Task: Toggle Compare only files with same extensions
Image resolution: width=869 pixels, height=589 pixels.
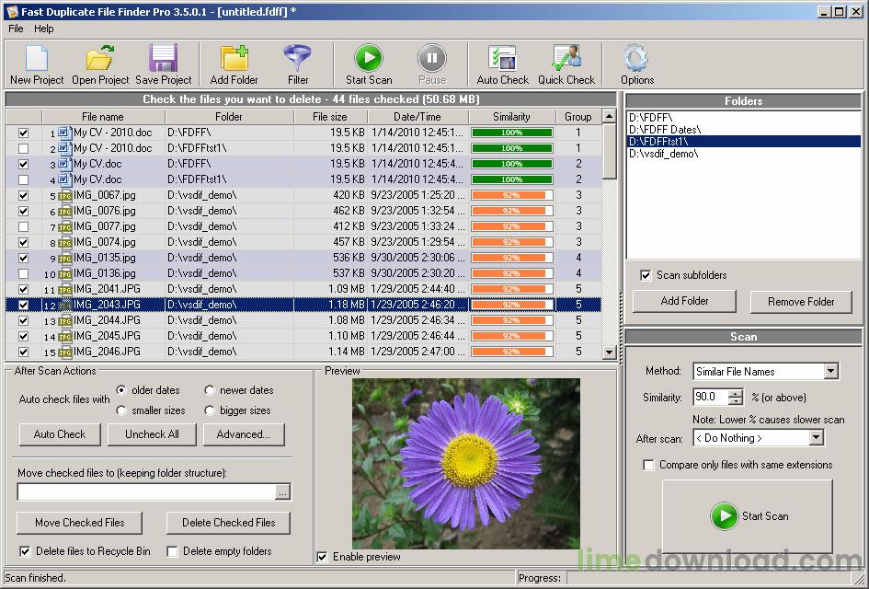Action: point(648,465)
